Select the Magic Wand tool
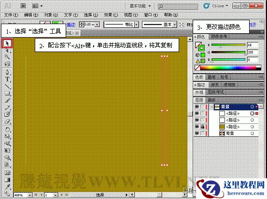 pos(7,57)
